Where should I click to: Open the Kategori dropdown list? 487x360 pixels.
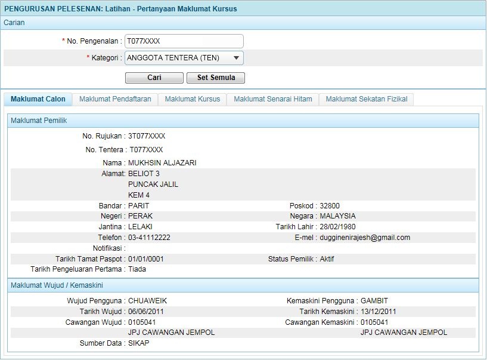pos(184,58)
